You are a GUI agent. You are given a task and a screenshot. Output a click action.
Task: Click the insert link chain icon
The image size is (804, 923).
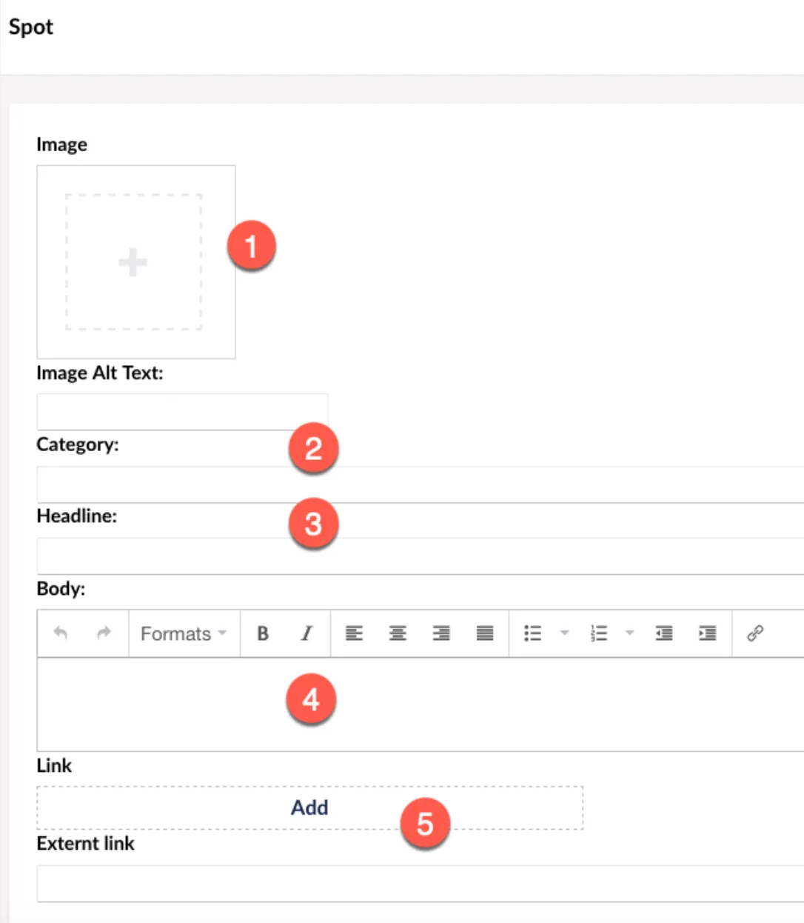[x=755, y=633]
